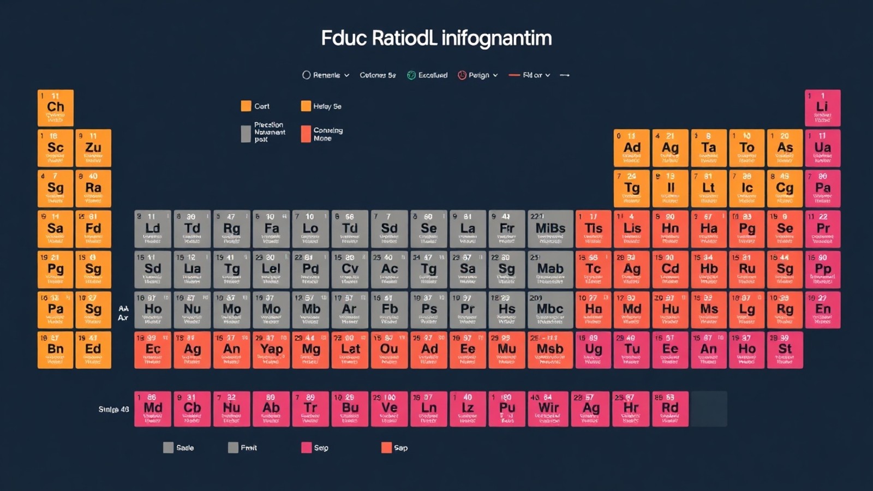Image resolution: width=873 pixels, height=491 pixels.
Task: Select the gray Fa element cell
Action: [x=271, y=229]
